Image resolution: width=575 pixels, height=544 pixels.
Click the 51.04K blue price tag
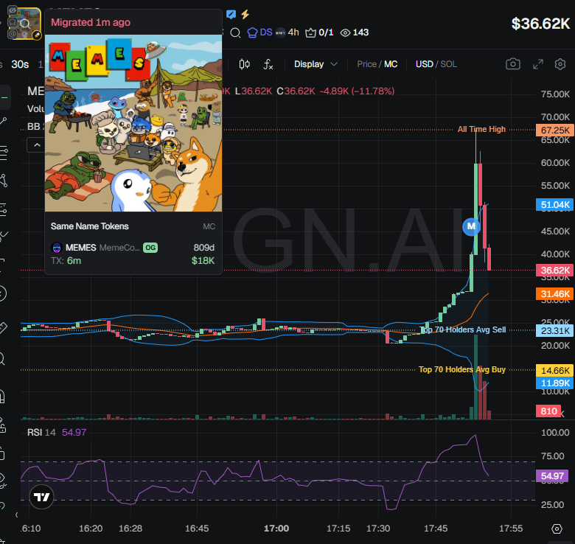pos(555,204)
